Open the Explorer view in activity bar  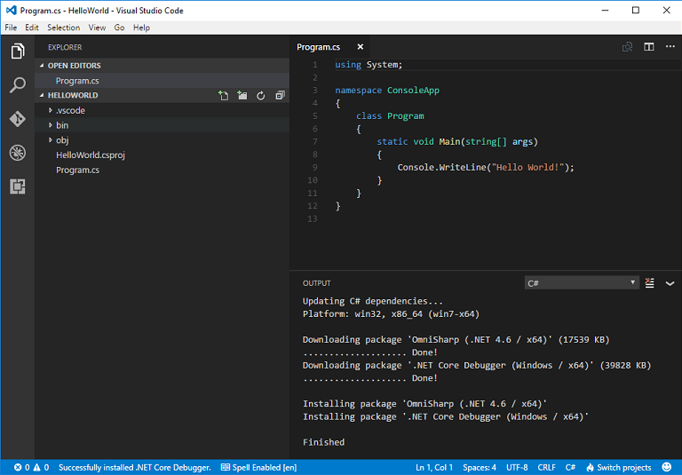click(x=18, y=51)
